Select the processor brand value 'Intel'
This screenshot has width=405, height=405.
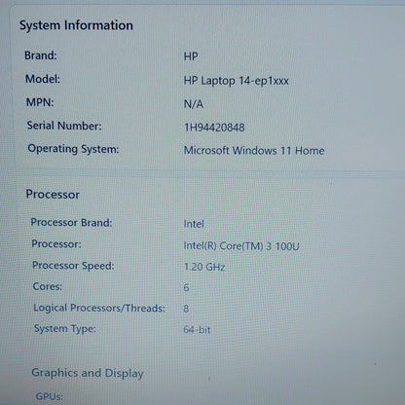194,224
